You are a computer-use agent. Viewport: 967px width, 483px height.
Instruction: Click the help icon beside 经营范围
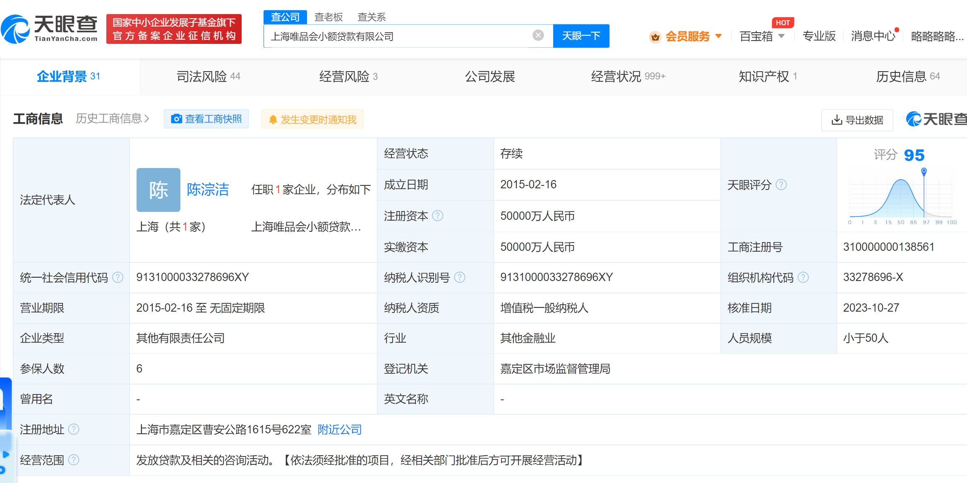point(74,460)
